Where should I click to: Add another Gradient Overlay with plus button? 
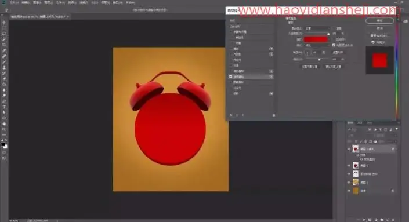point(272,77)
